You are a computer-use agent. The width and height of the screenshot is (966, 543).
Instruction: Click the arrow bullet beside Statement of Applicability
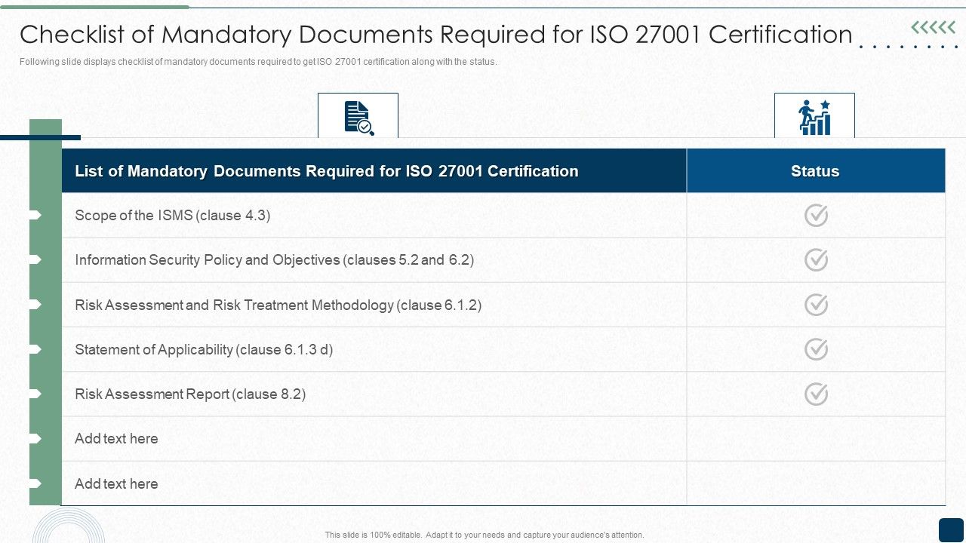tap(35, 349)
